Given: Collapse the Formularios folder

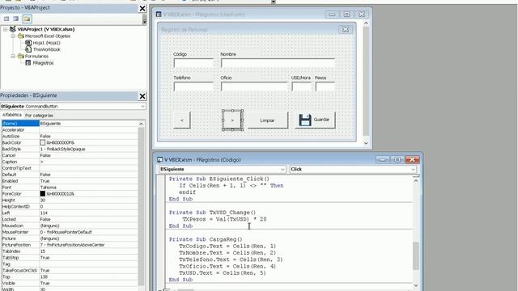Looking at the screenshot, I should pyautogui.click(x=13, y=56).
